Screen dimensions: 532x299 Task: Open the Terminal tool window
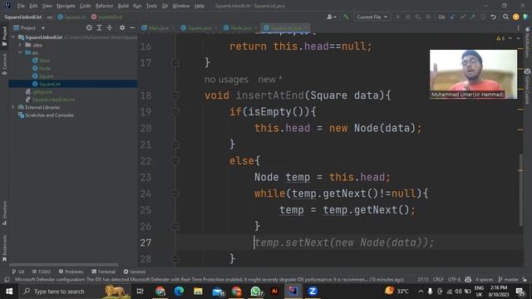tap(103, 272)
